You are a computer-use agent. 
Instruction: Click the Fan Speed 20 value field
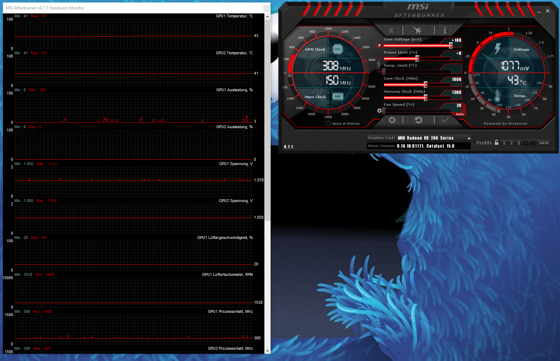(459, 105)
